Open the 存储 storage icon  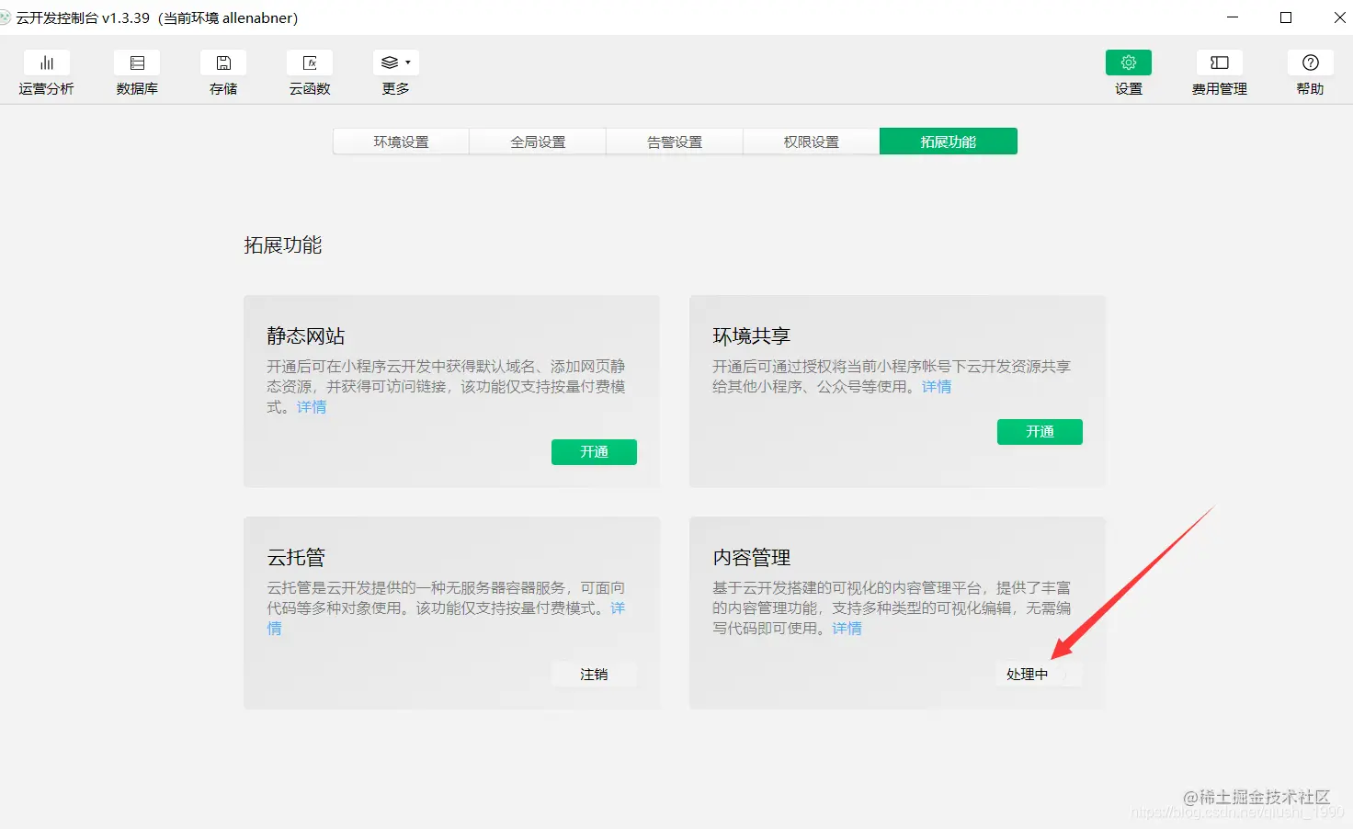coord(223,62)
